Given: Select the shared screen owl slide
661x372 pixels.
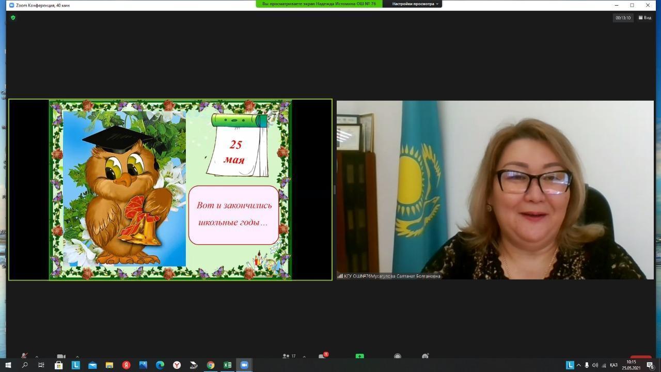Looking at the screenshot, I should [x=170, y=190].
